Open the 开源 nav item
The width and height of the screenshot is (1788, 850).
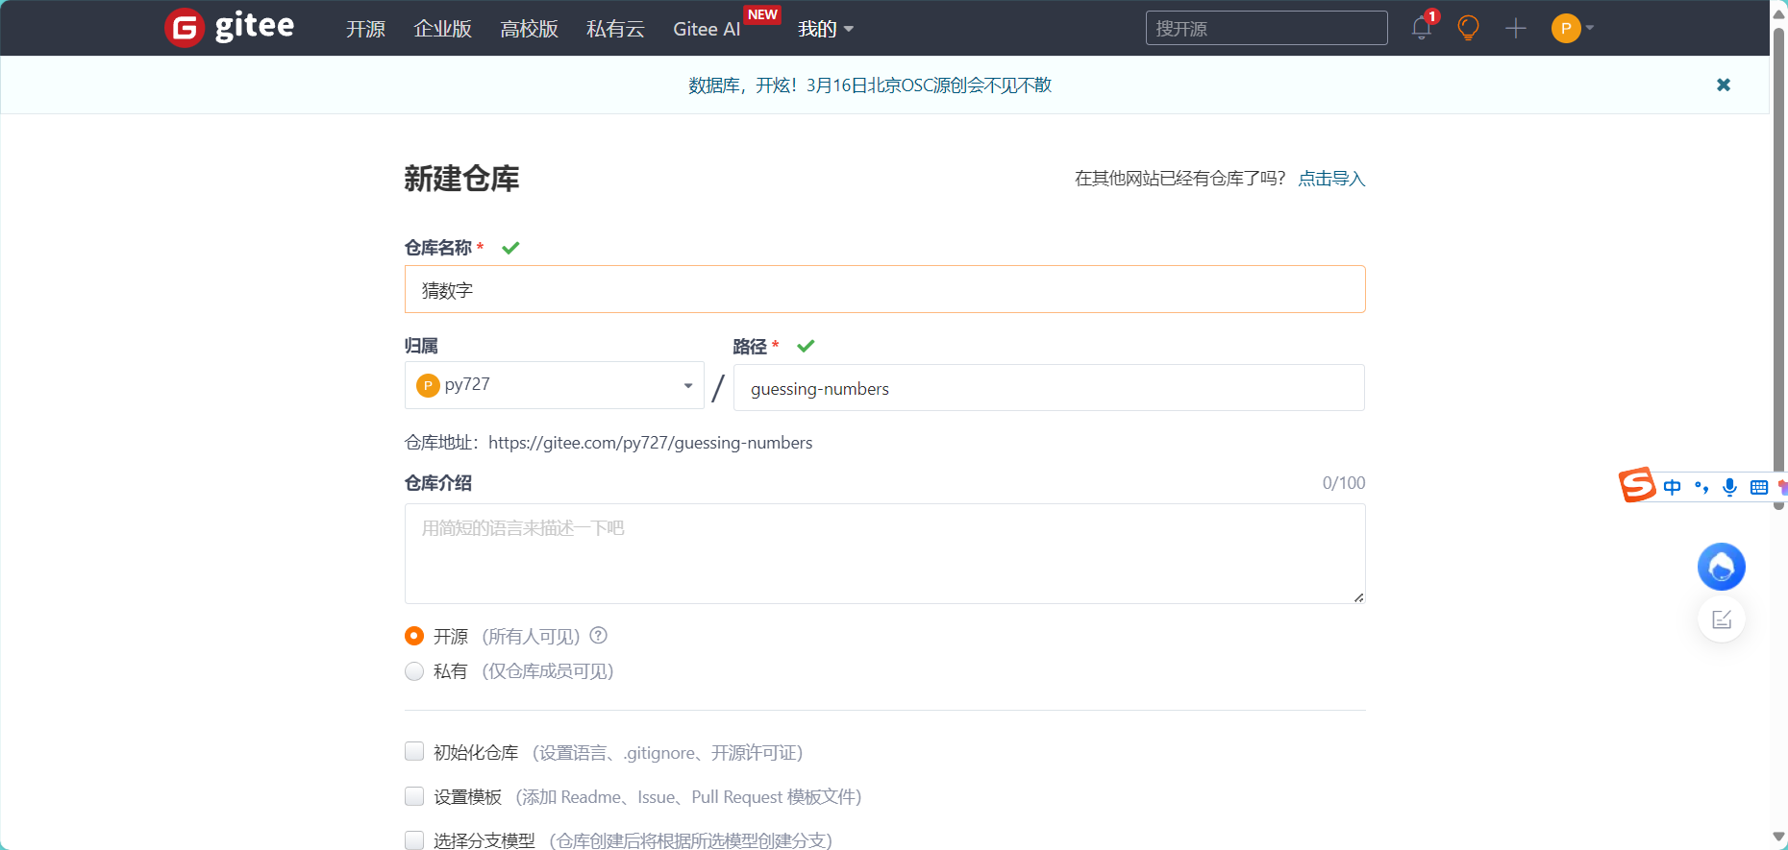point(365,29)
